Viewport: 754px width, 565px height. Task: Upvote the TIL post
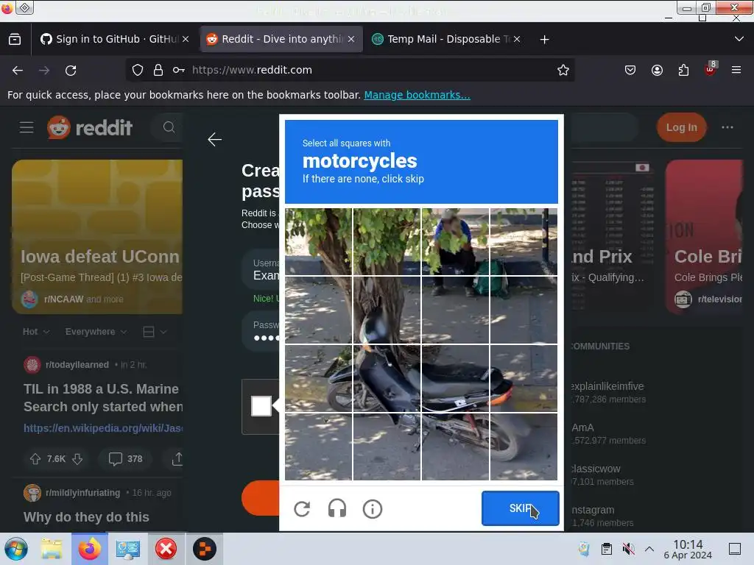pos(35,459)
